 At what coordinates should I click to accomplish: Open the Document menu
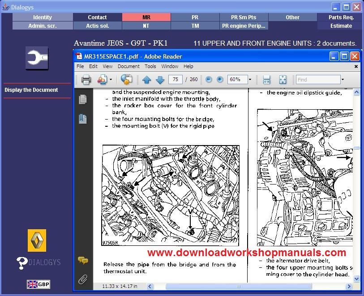[128, 66]
